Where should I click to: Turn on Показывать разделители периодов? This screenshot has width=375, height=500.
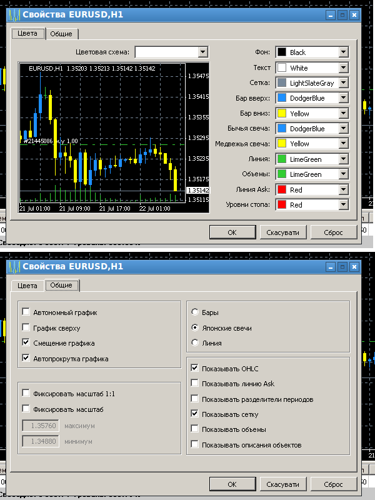pyautogui.click(x=194, y=398)
